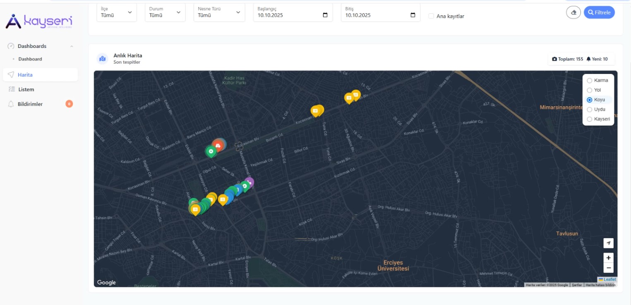This screenshot has height=305, width=631.
Task: Click the map zoom in plus button
Action: click(x=608, y=258)
